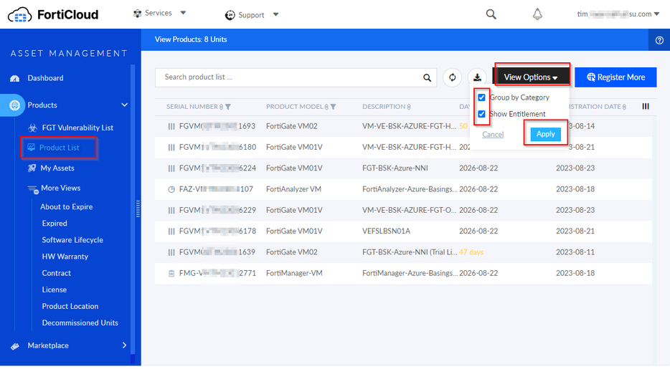Click the FGT Vulnerability biohazard icon
Image resolution: width=670 pixels, height=369 pixels.
(32, 128)
